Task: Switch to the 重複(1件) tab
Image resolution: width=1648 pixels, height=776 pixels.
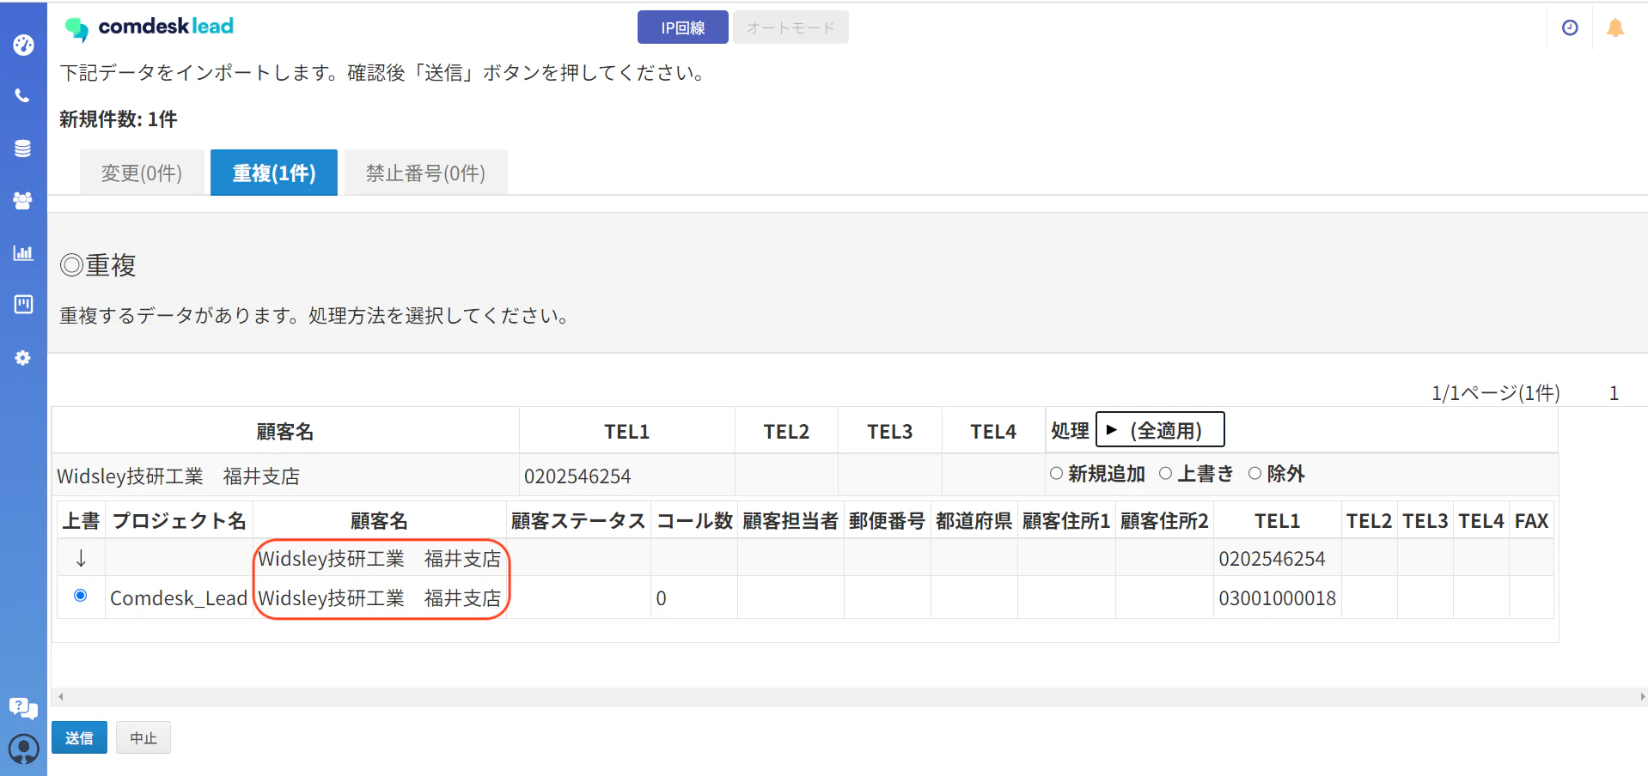Action: coord(274,173)
